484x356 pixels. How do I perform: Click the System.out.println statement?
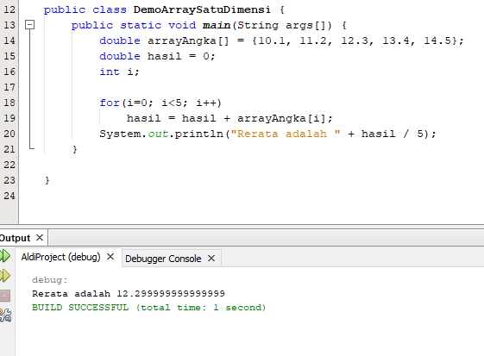pos(267,134)
